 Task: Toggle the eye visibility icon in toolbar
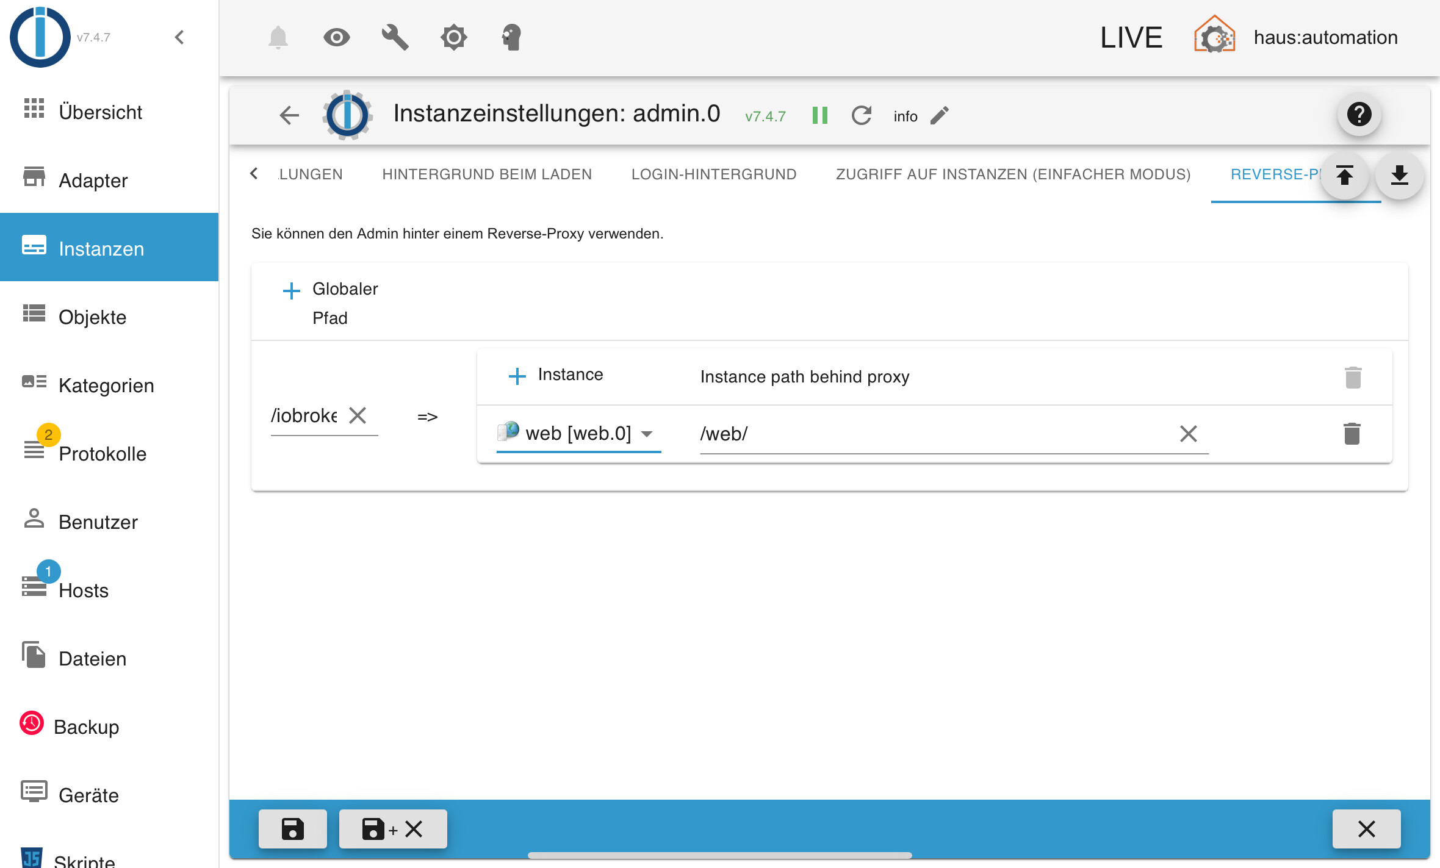pyautogui.click(x=336, y=37)
